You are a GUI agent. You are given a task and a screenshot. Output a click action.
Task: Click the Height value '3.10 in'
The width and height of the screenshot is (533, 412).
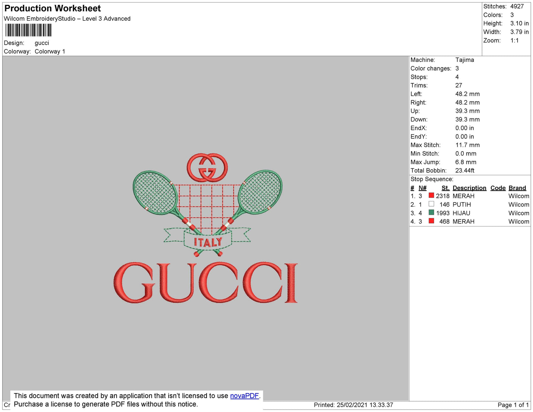coord(519,23)
